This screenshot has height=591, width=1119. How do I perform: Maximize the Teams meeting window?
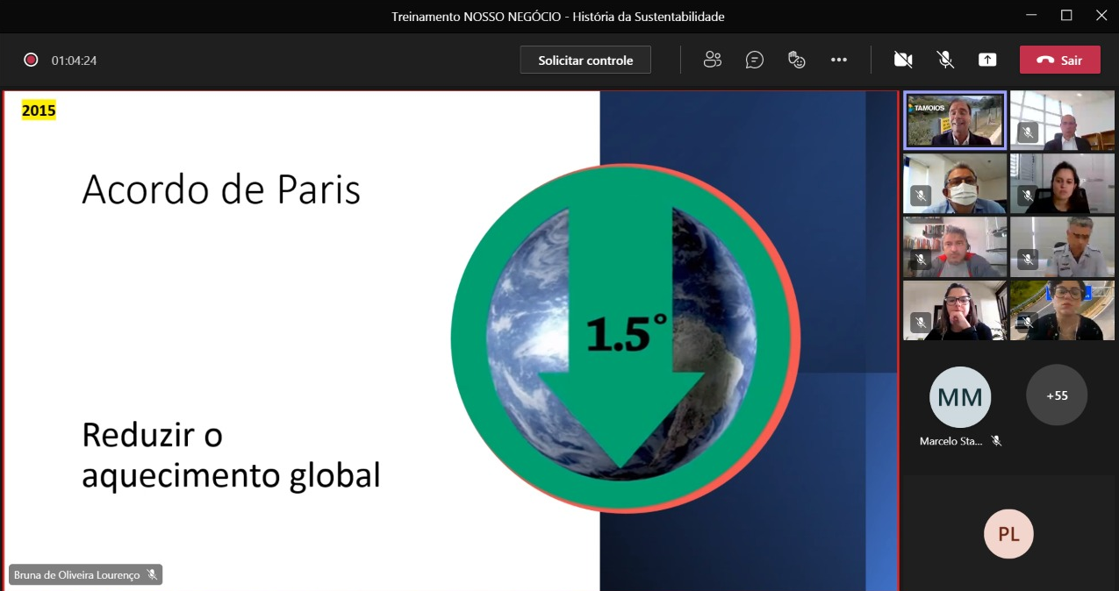(x=1066, y=16)
